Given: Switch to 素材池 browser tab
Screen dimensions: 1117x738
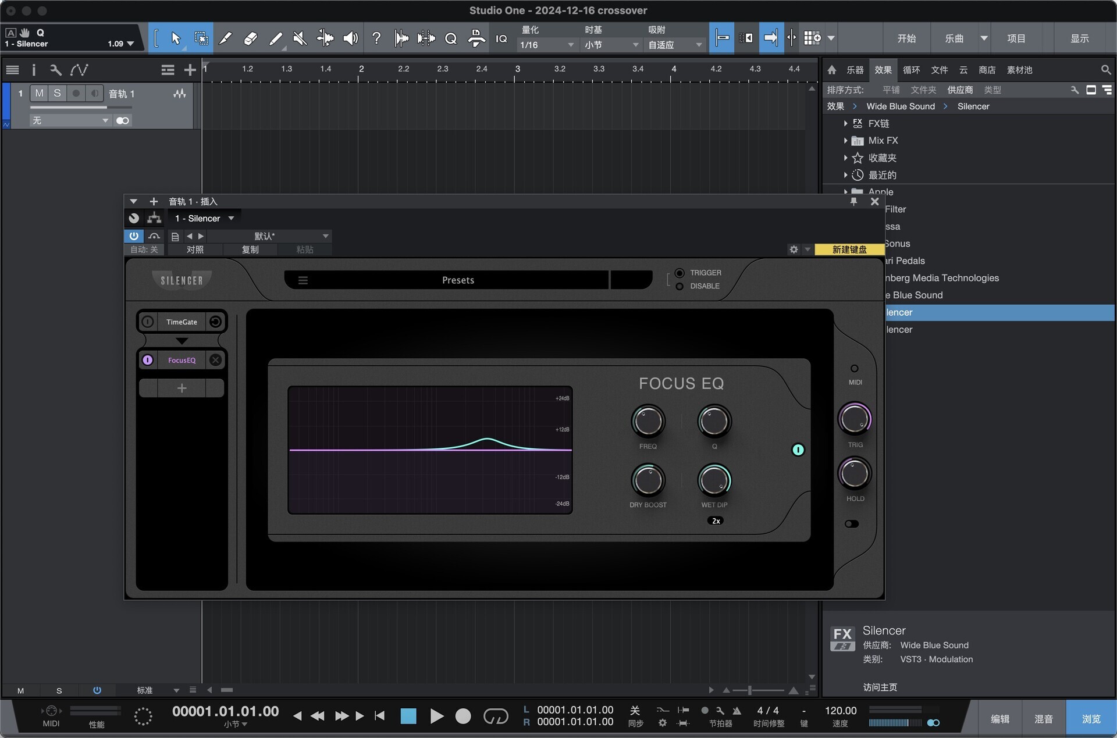Looking at the screenshot, I should tap(1019, 70).
